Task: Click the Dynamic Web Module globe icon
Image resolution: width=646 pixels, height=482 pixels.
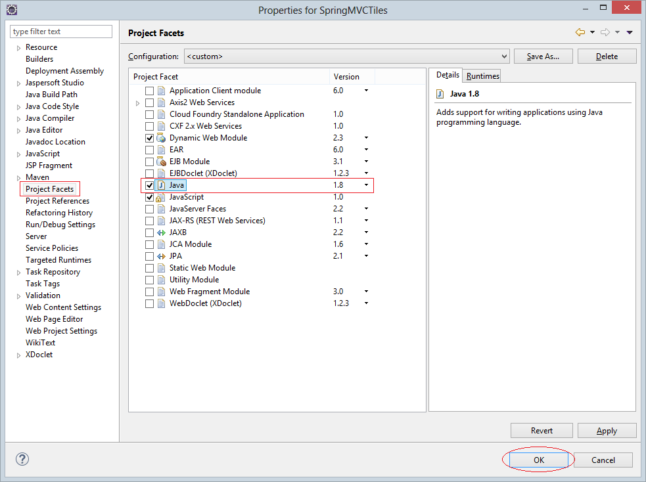Action: click(162, 138)
